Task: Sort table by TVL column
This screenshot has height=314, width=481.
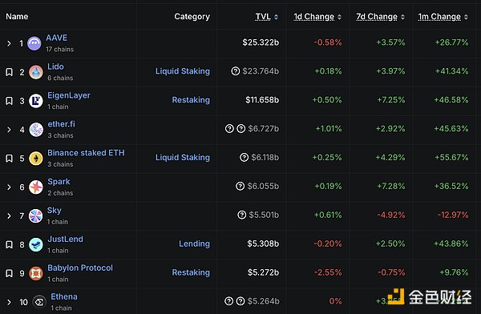Action: tap(267, 17)
